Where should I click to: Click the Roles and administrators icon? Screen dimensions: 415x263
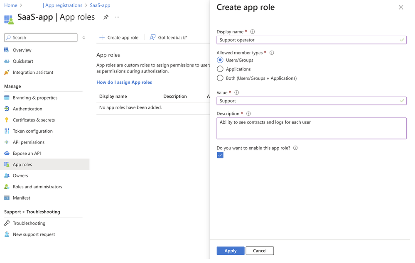pos(7,186)
